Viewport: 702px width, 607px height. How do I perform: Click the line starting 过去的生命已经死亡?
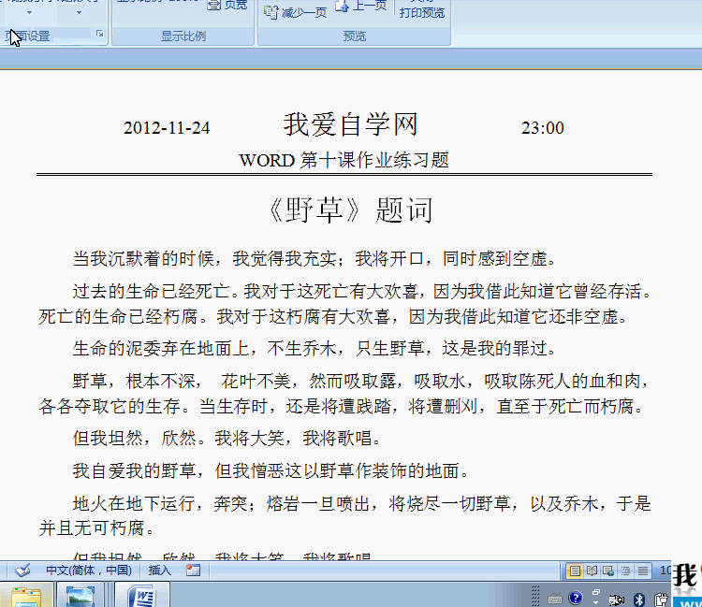(361, 291)
